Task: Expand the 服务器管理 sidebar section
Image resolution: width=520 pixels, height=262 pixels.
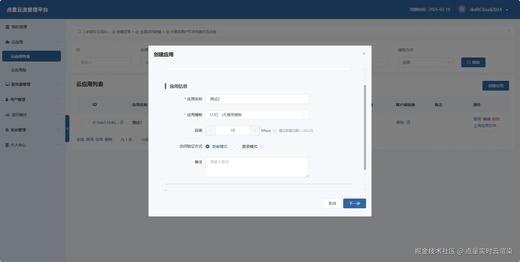Action: [33, 84]
